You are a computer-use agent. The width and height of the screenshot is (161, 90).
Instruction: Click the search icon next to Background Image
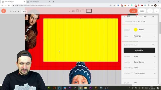(153, 44)
